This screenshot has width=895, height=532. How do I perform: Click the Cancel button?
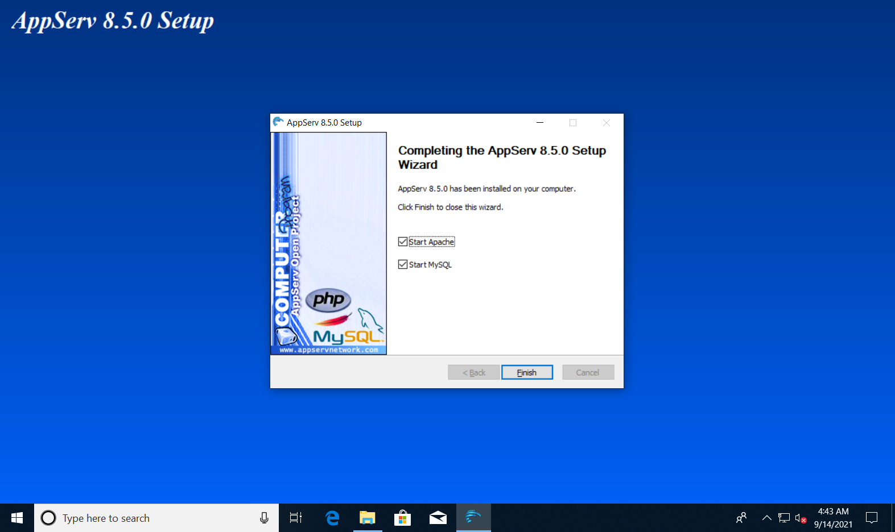588,372
